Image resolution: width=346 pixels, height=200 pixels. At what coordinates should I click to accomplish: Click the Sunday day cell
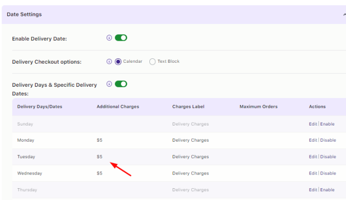(25, 124)
